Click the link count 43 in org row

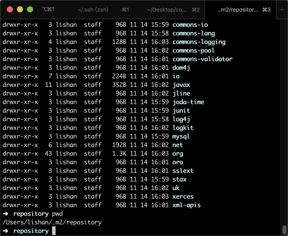pyautogui.click(x=49, y=154)
